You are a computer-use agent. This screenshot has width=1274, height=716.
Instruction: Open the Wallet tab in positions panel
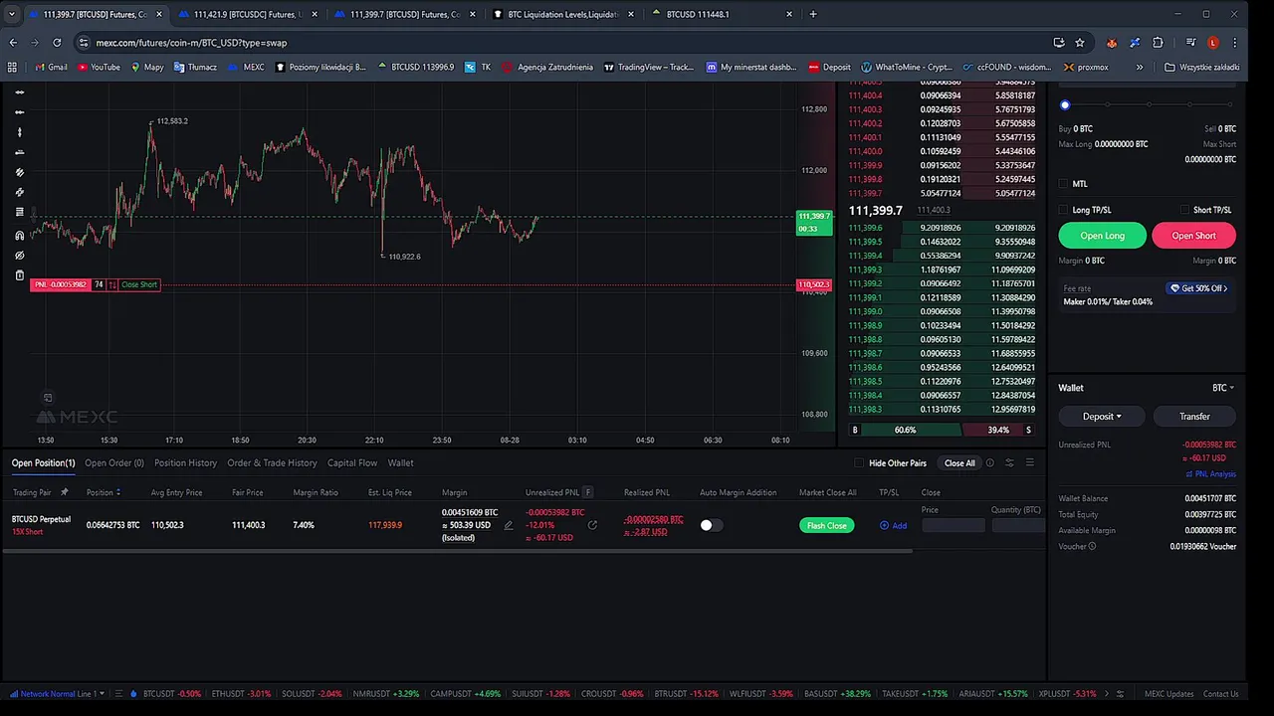click(x=400, y=462)
